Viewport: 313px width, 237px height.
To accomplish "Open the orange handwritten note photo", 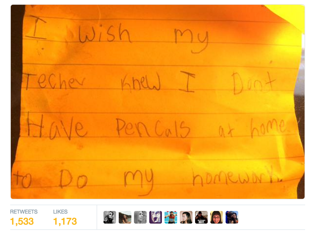I will pos(158,102).
